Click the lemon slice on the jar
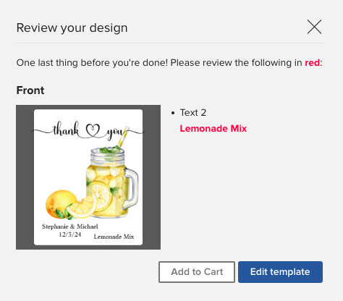343x301 pixels. point(99,196)
